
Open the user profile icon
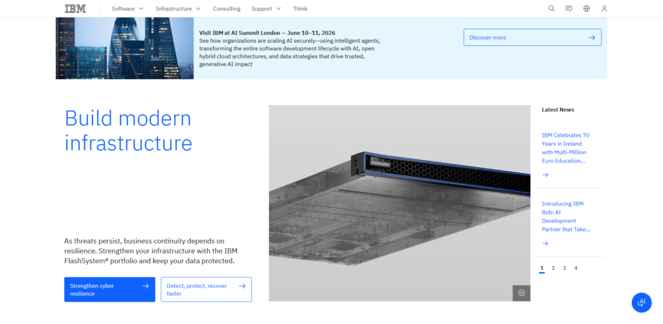click(x=604, y=8)
